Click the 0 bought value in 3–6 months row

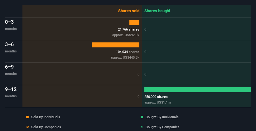coord(145,52)
